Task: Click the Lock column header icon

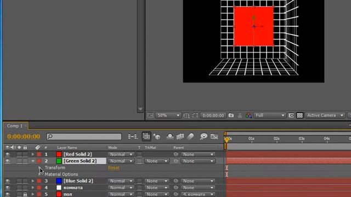Action: click(25, 147)
